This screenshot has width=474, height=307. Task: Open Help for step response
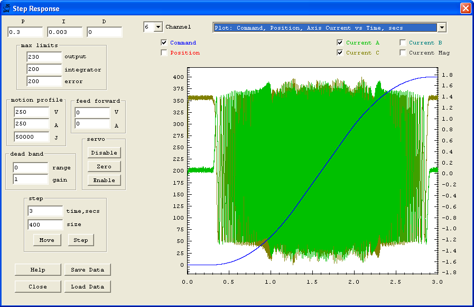[38, 270]
